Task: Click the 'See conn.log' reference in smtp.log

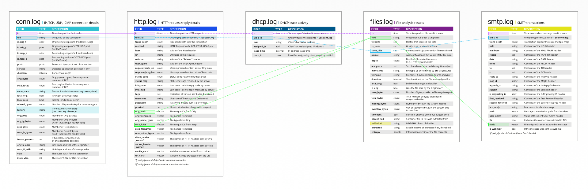Action: coord(561,38)
